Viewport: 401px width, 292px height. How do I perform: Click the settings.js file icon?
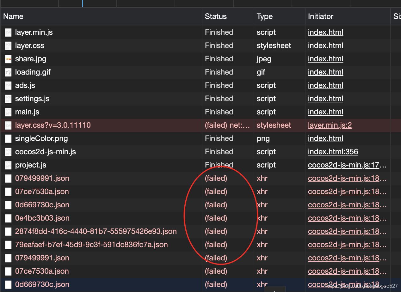(x=8, y=99)
